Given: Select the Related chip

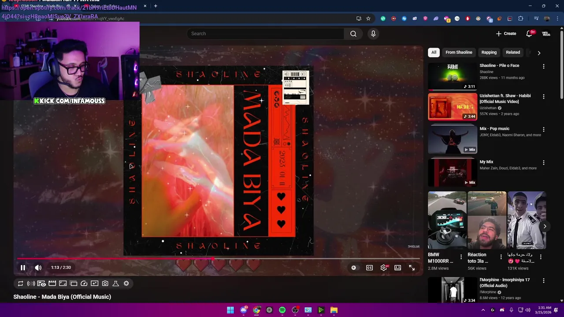Looking at the screenshot, I should tap(513, 52).
